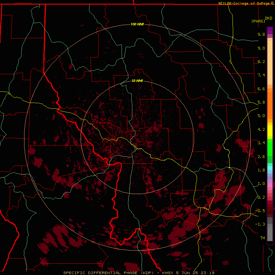The width and height of the screenshot is (275, 275).
Task: Click the 7.4 scale value
Action: pos(261,75)
